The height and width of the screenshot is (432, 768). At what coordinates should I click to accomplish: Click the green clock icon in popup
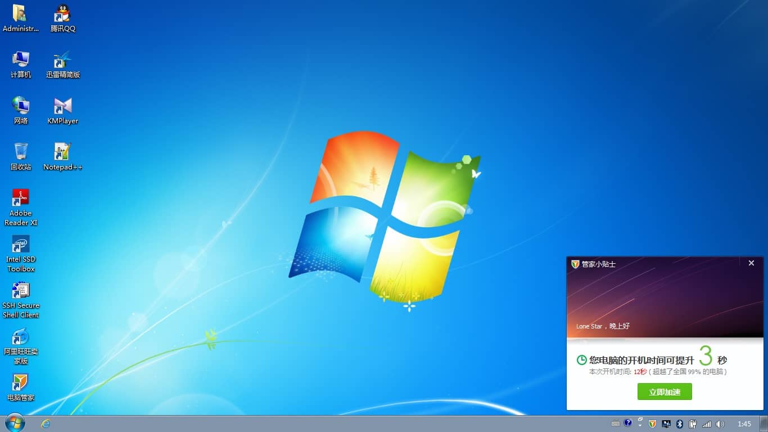point(582,360)
